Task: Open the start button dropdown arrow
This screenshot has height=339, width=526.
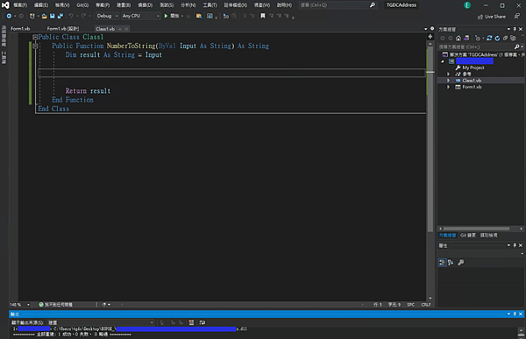Action: click(182, 16)
